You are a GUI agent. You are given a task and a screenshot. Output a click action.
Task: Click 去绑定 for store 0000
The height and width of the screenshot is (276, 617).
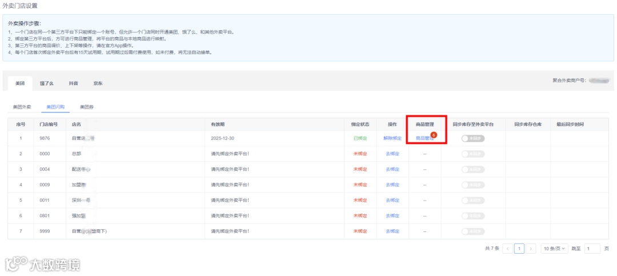coord(392,154)
